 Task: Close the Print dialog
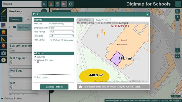point(147,14)
